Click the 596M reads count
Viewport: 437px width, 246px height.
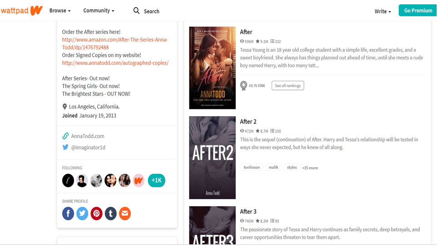249,41
